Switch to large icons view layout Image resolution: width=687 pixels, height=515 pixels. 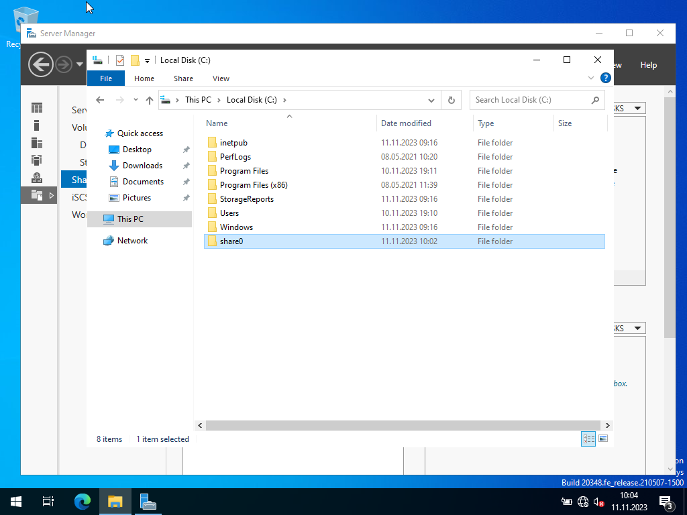603,439
